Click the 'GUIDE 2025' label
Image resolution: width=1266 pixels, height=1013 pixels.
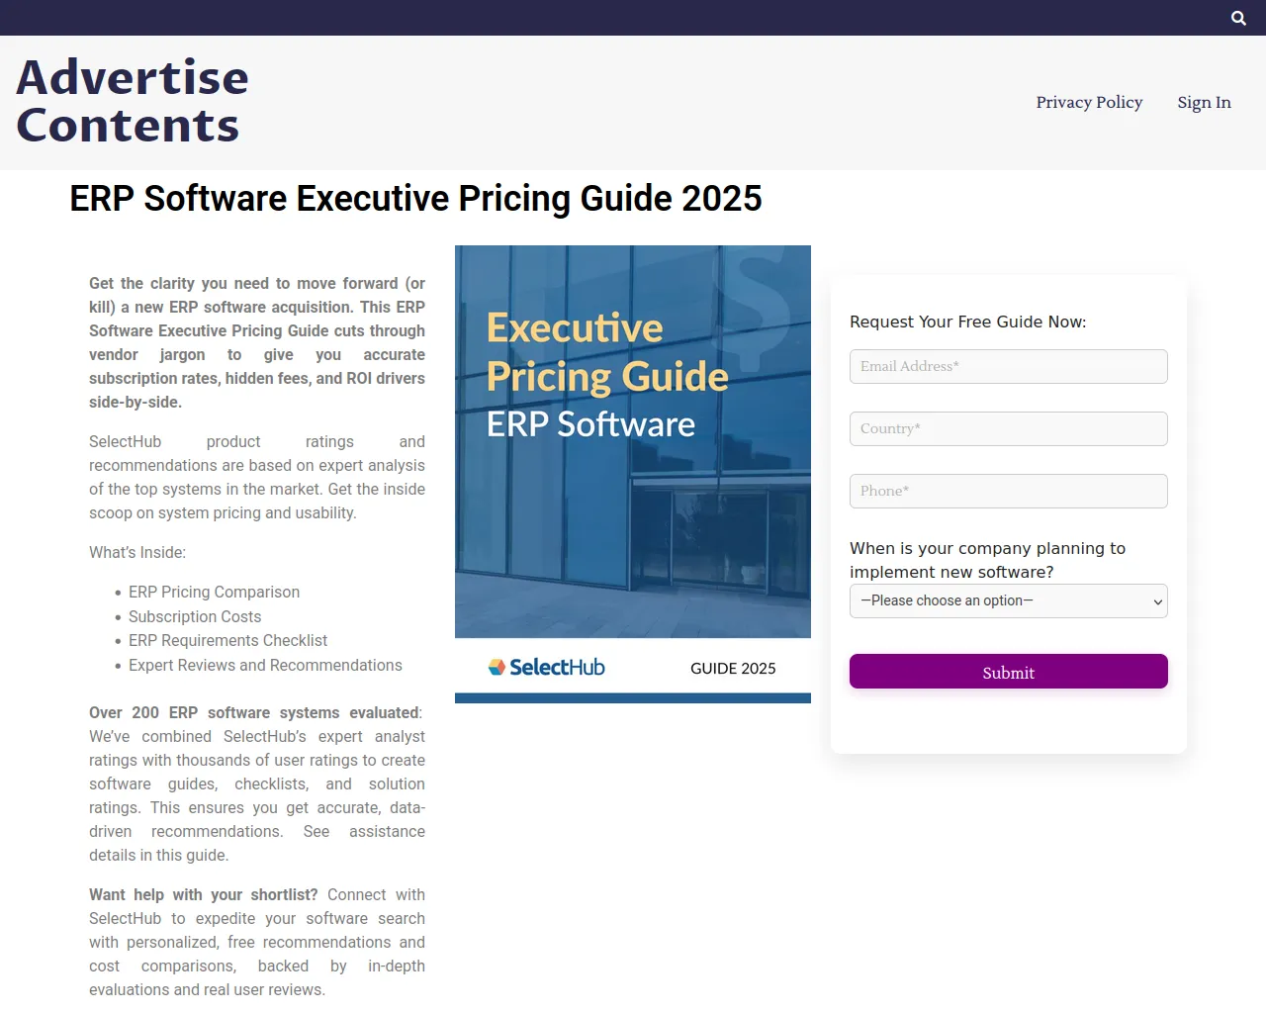pos(733,669)
